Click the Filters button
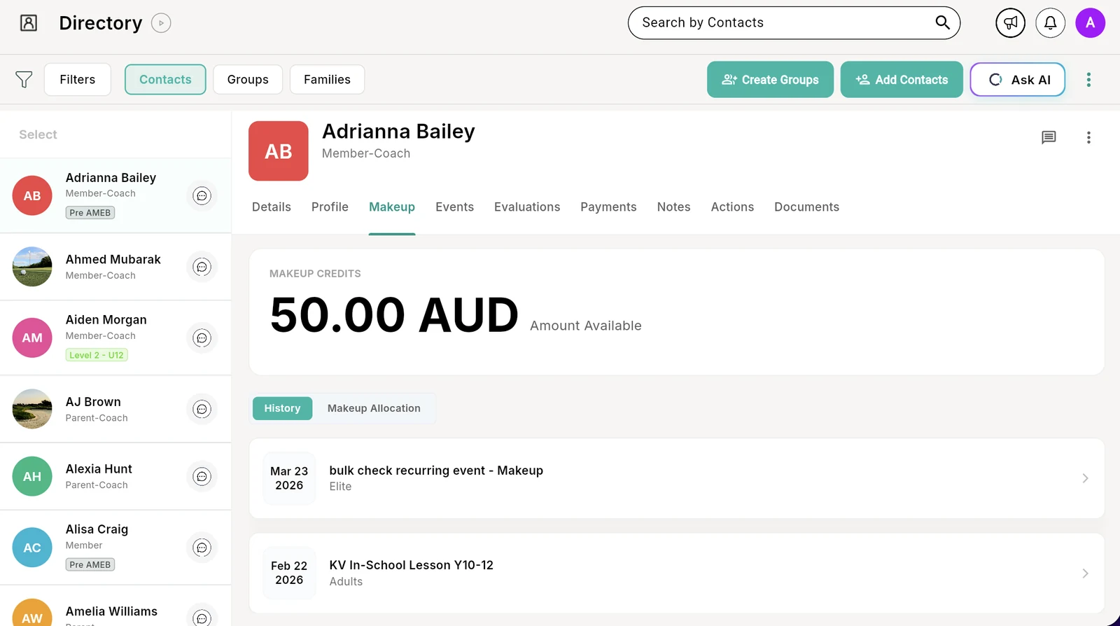The image size is (1120, 626). coord(78,80)
